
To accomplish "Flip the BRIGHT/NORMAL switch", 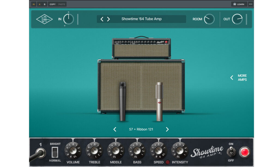I will tap(54, 152).
